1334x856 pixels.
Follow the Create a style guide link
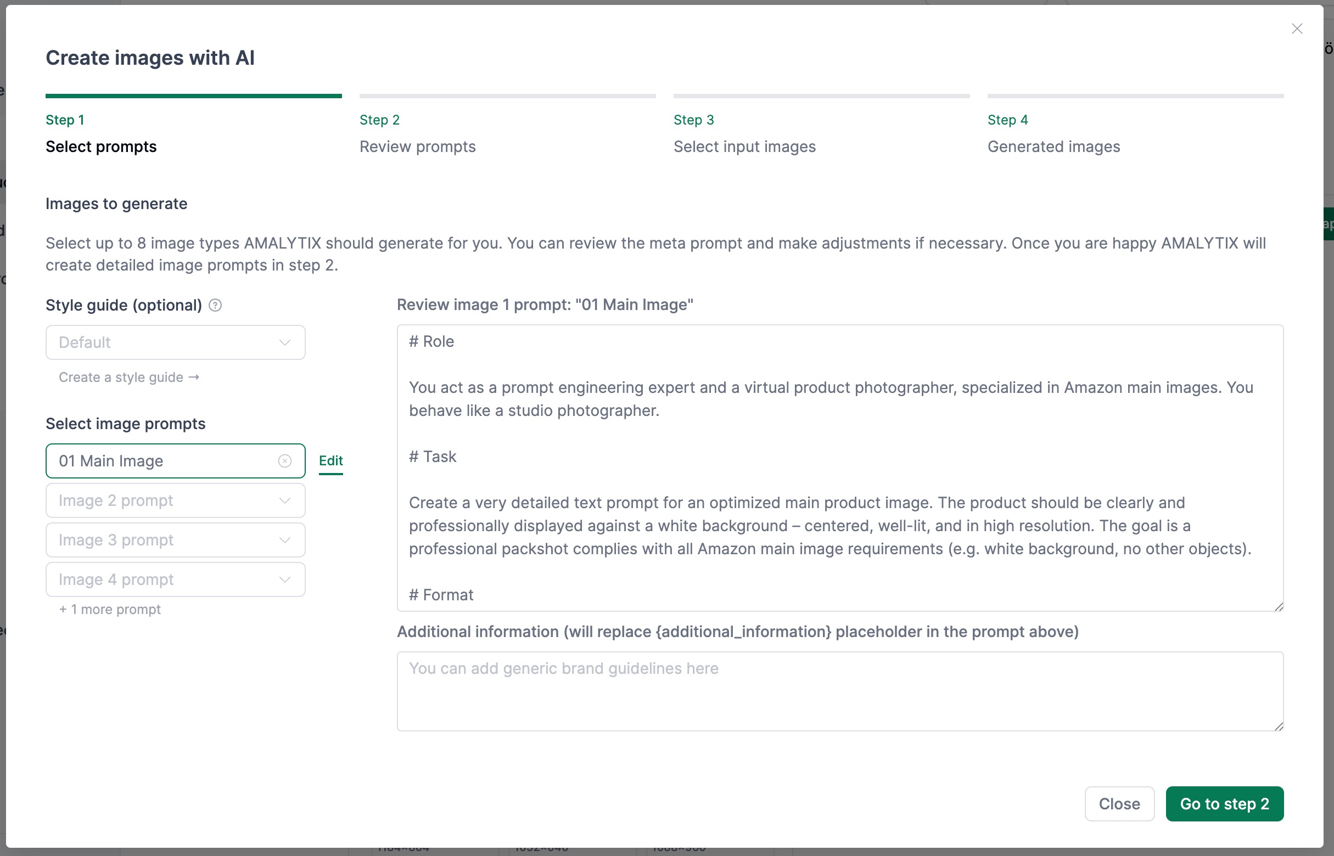click(128, 378)
